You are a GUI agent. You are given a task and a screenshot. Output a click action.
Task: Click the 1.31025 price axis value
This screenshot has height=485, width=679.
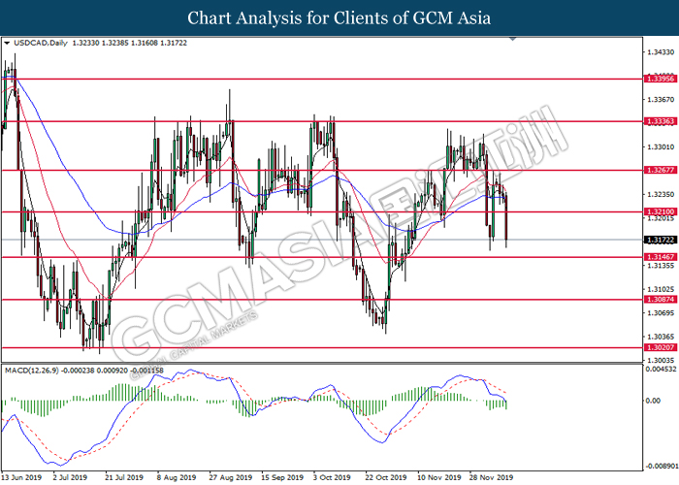661,289
